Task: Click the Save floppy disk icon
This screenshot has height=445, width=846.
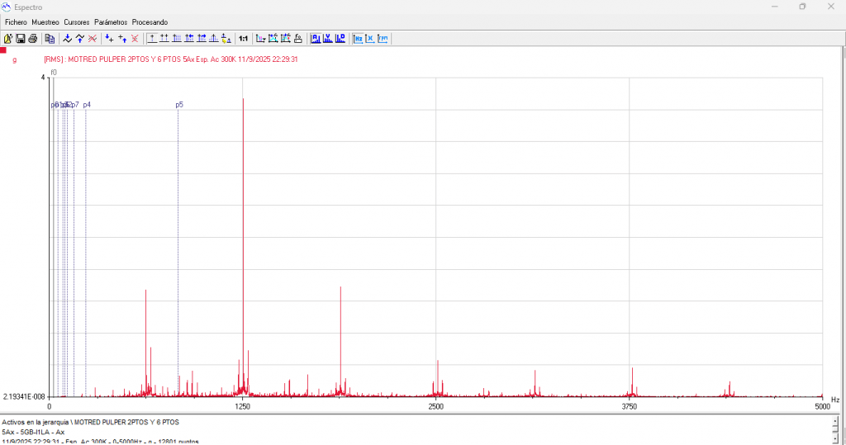Action: click(x=20, y=38)
